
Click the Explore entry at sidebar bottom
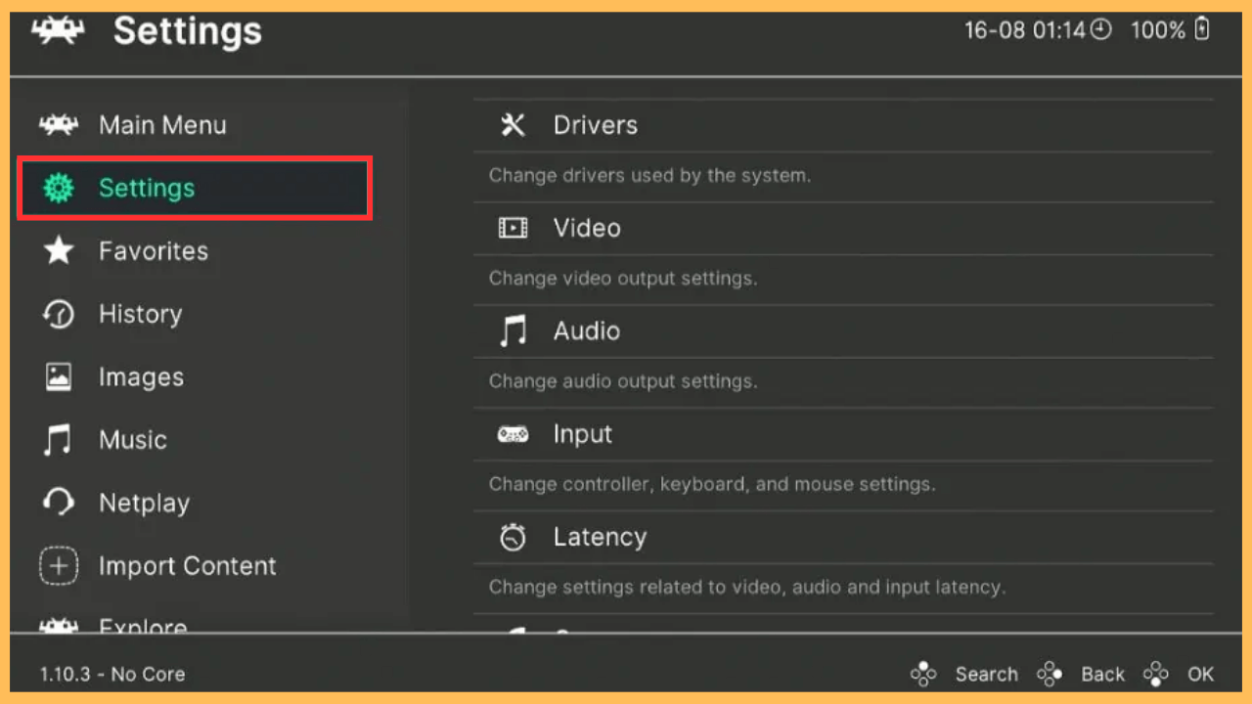click(143, 626)
